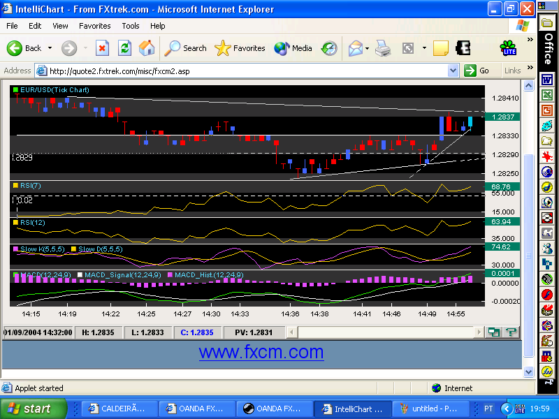Switch to the CALDEIRÃ... taskbar window
This screenshot has height=419, width=559.
(x=119, y=409)
